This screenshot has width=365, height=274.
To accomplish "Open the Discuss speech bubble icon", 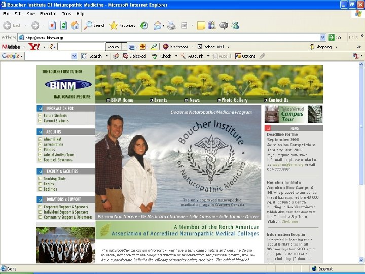I will coord(224,25).
